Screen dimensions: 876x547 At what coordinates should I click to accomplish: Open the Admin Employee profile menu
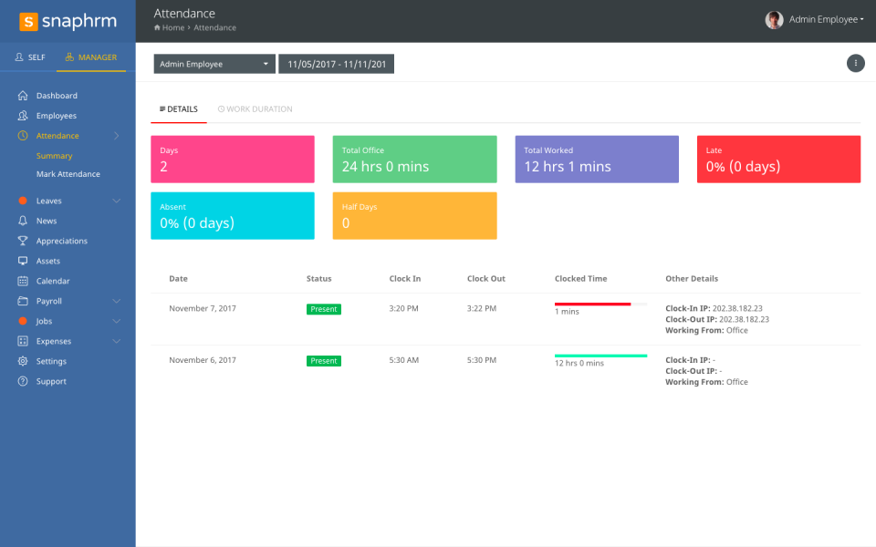click(x=815, y=19)
